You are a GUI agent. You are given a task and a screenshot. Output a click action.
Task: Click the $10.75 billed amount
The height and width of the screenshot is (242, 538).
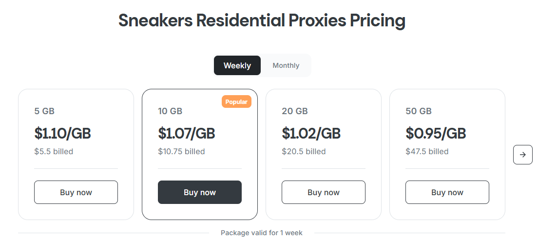pos(181,152)
